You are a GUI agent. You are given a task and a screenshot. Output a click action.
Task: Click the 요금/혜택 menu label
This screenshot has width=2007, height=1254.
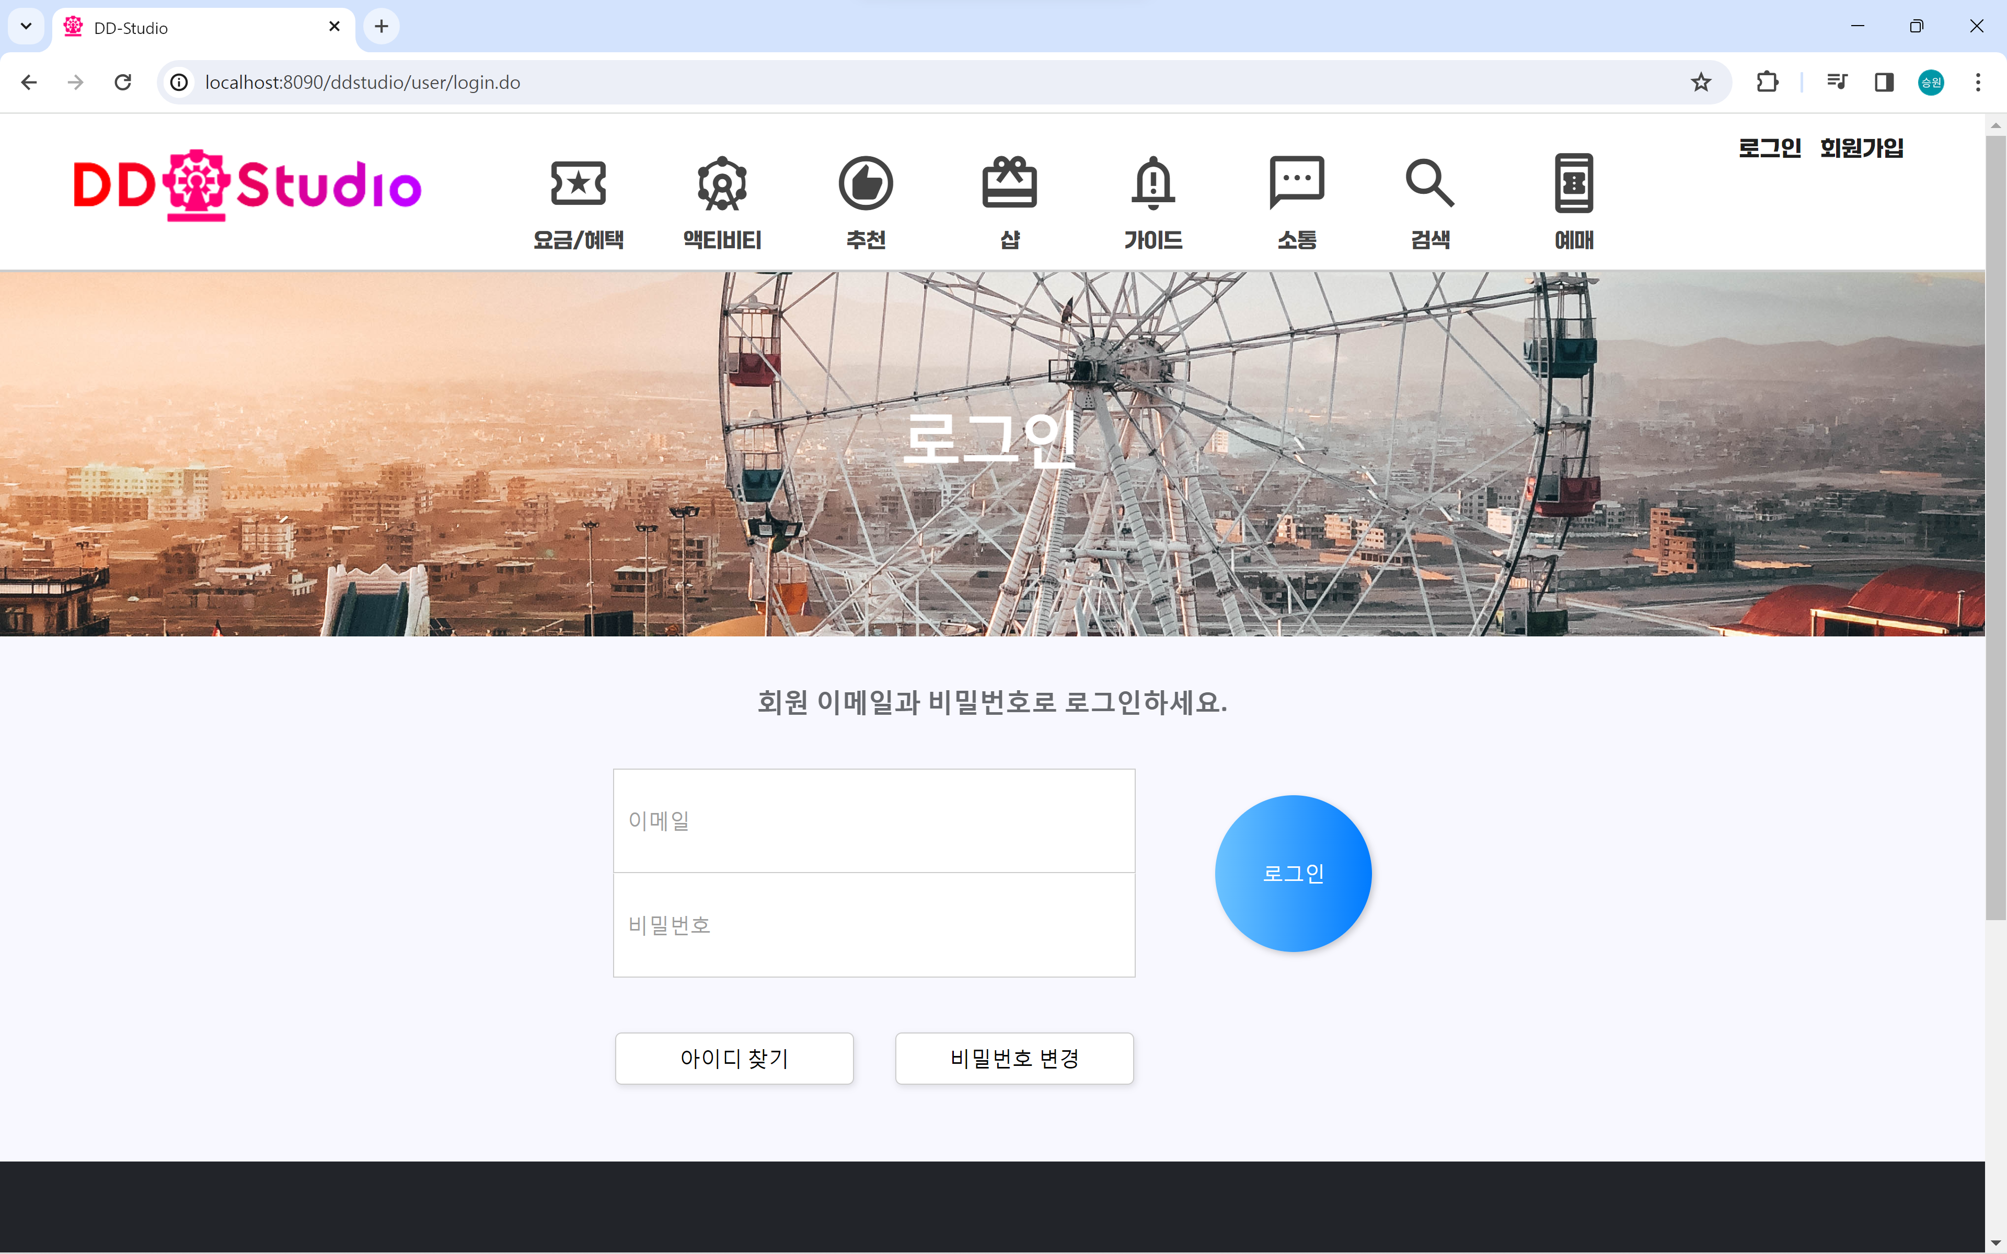click(x=578, y=240)
